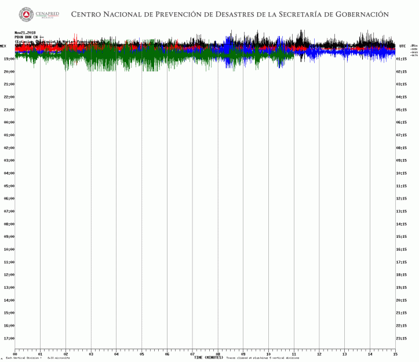Click the 19:00 MEX time label
Viewport: 419px width, 362px height.
(8, 59)
